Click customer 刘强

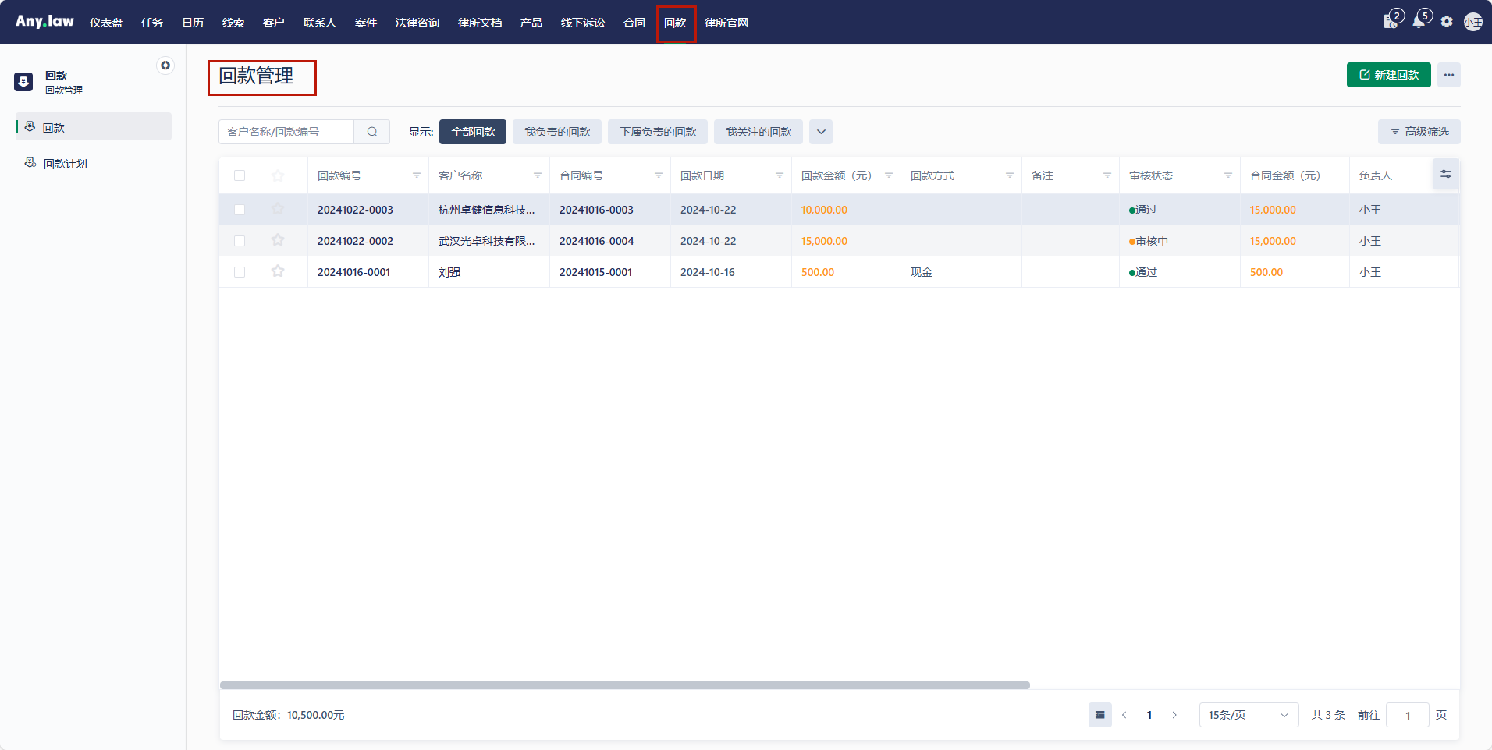pos(449,272)
